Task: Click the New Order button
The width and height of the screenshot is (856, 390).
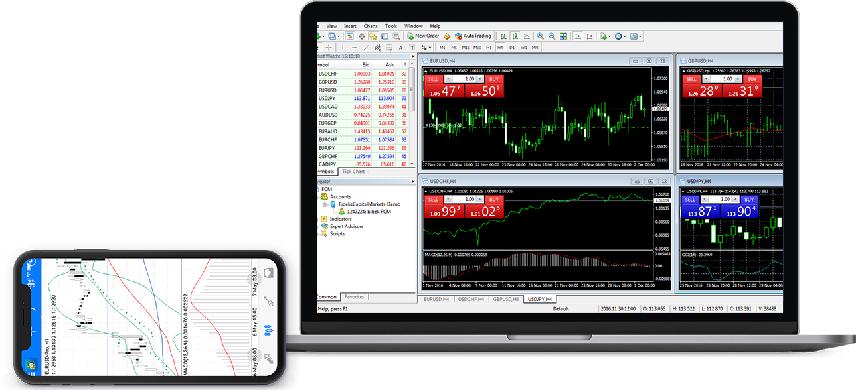Action: (422, 36)
